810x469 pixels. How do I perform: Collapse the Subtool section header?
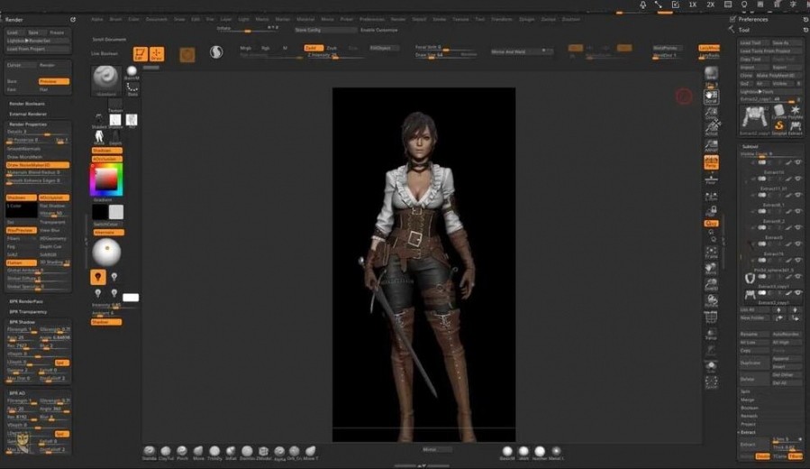[750, 146]
